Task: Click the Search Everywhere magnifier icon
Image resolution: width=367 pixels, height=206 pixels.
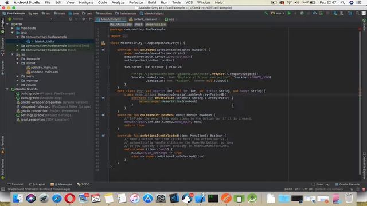Action: pos(357,13)
